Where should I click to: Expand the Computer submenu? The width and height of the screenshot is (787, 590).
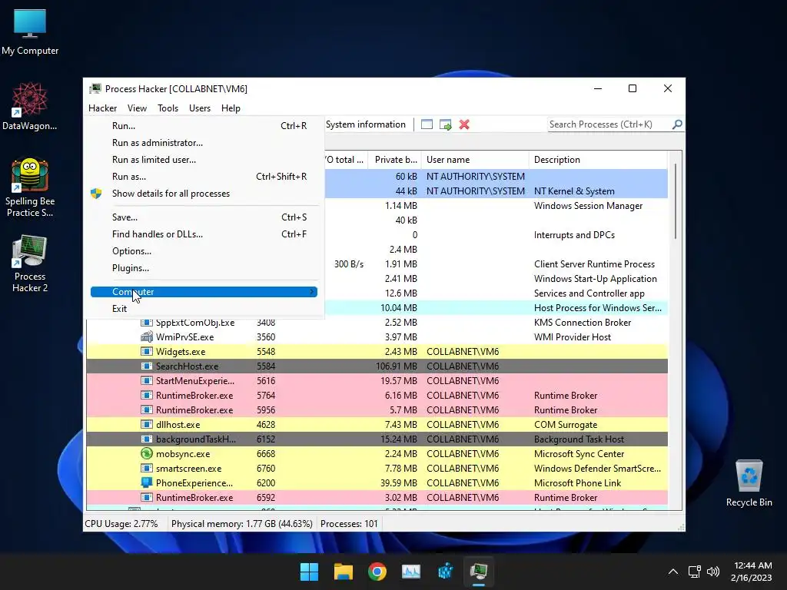(x=204, y=292)
